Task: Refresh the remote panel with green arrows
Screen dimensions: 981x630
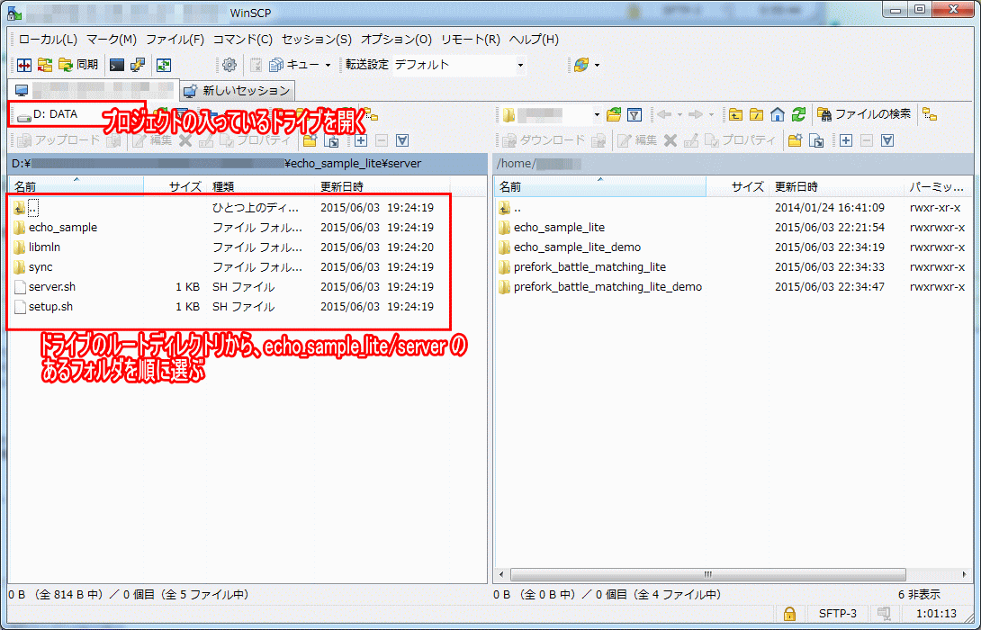Action: 797,114
